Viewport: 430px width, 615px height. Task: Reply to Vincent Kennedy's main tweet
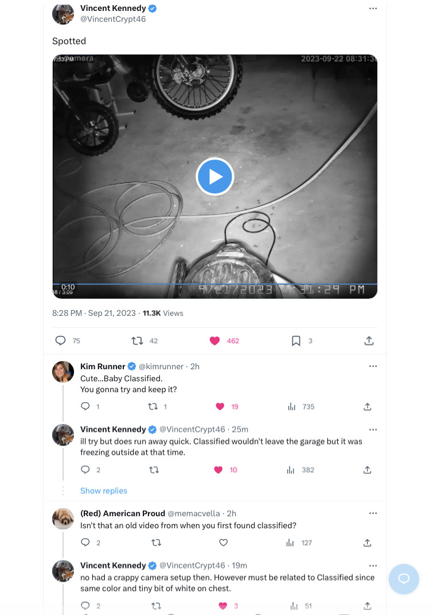click(61, 341)
